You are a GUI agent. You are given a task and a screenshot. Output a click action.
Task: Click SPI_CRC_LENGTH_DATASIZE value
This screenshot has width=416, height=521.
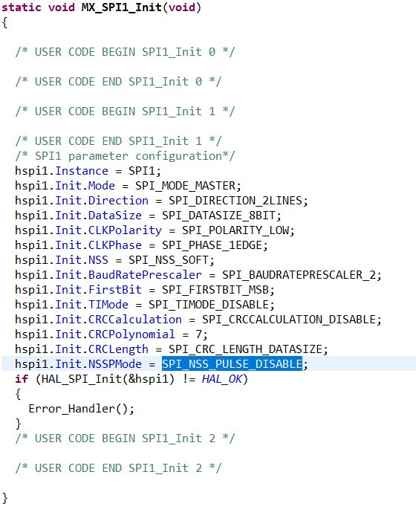click(245, 349)
